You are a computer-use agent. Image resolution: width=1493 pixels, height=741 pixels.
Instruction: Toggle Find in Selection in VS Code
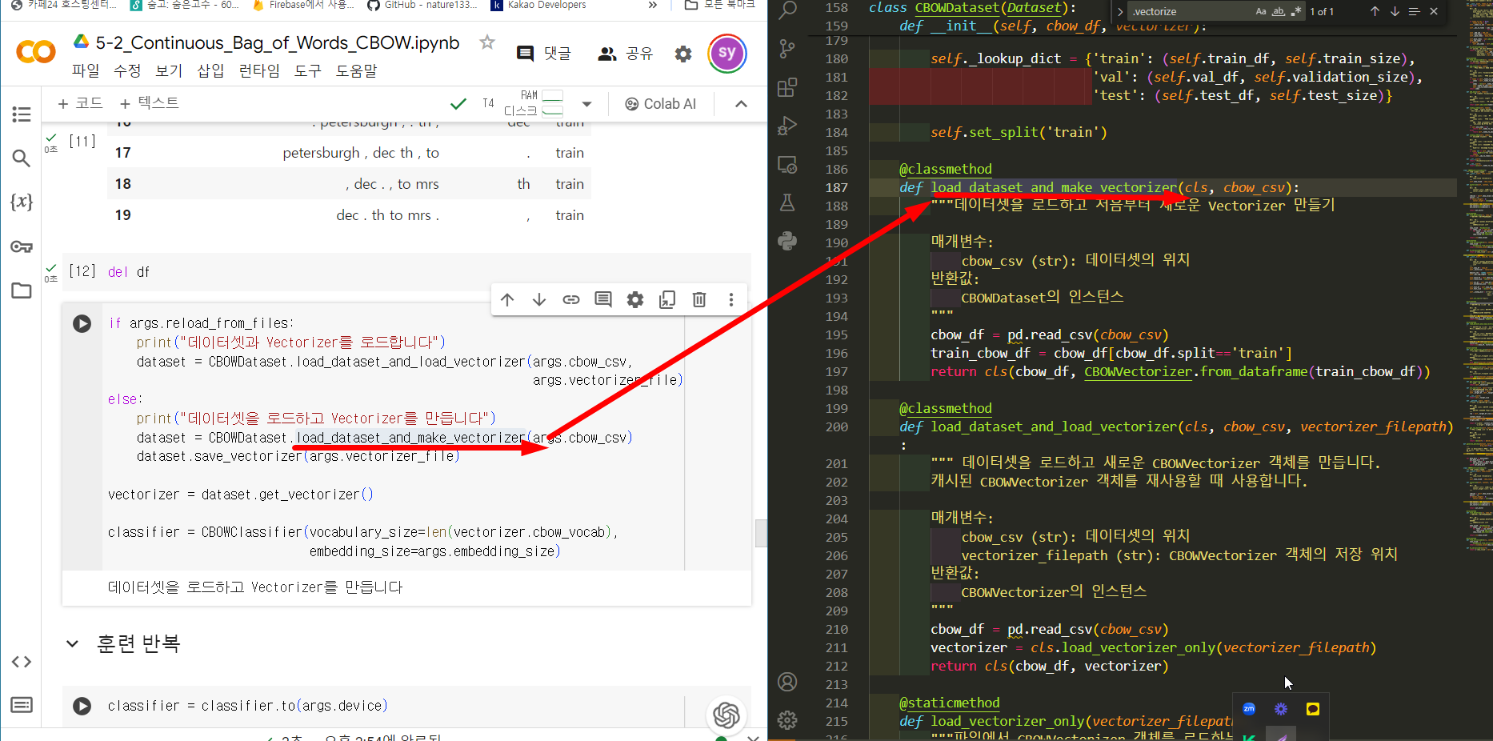(1414, 11)
